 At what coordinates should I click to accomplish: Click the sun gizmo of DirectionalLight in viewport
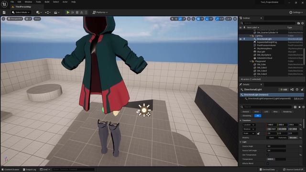pos(144,110)
